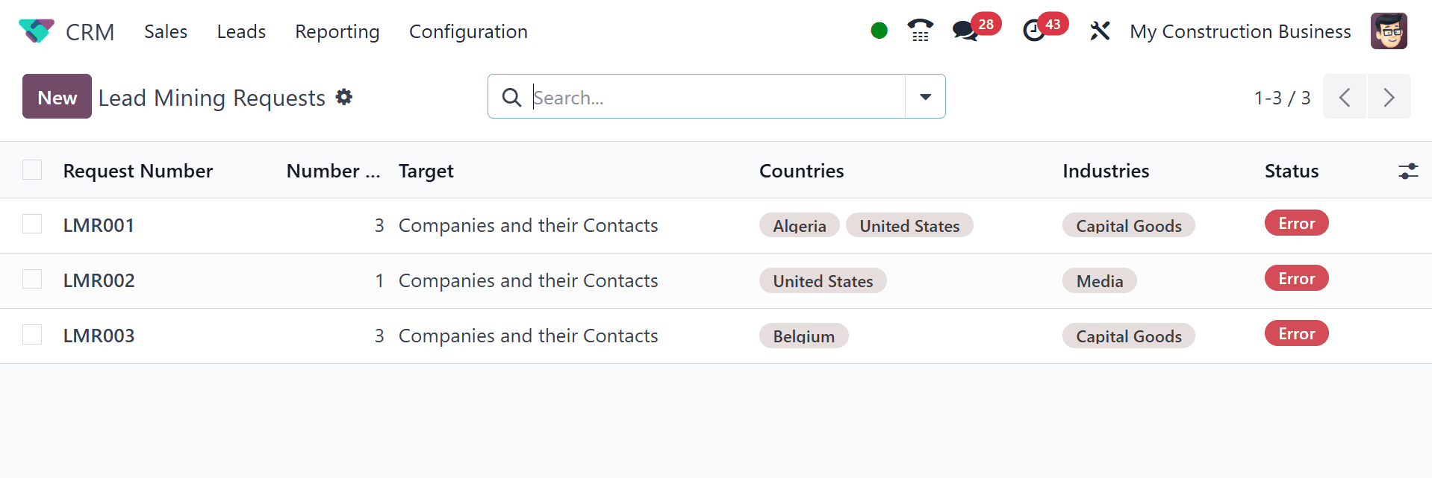This screenshot has height=478, width=1432.
Task: Open the VoIP phone dialer icon
Action: point(920,31)
